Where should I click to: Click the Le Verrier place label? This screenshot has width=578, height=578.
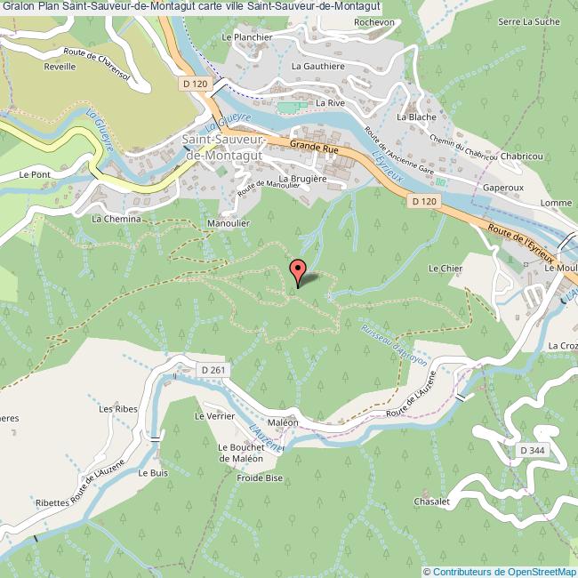click(x=214, y=416)
